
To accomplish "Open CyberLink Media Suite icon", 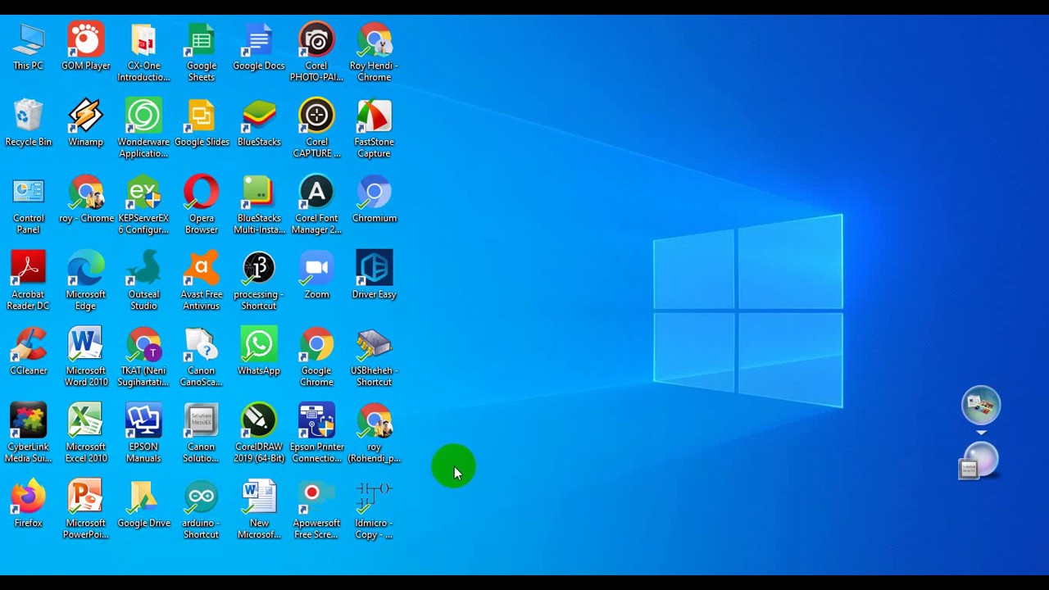I will coord(29,434).
